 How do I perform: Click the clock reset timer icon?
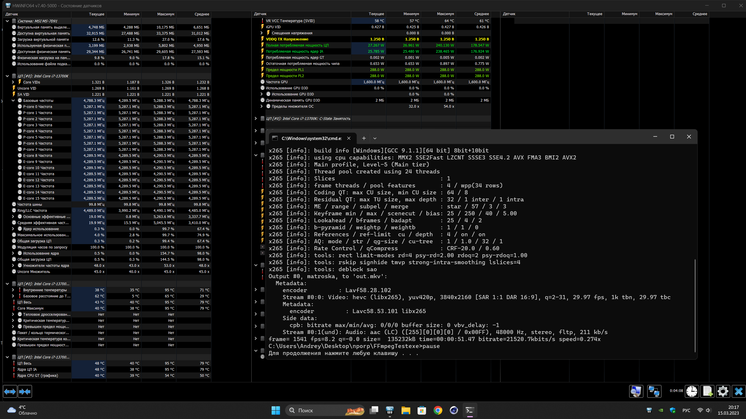(x=692, y=391)
